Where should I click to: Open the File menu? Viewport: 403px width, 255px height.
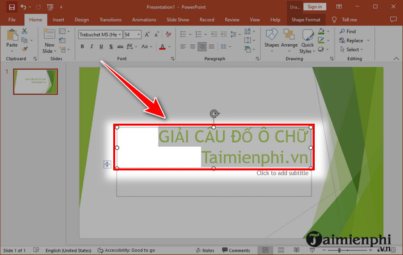[12, 20]
